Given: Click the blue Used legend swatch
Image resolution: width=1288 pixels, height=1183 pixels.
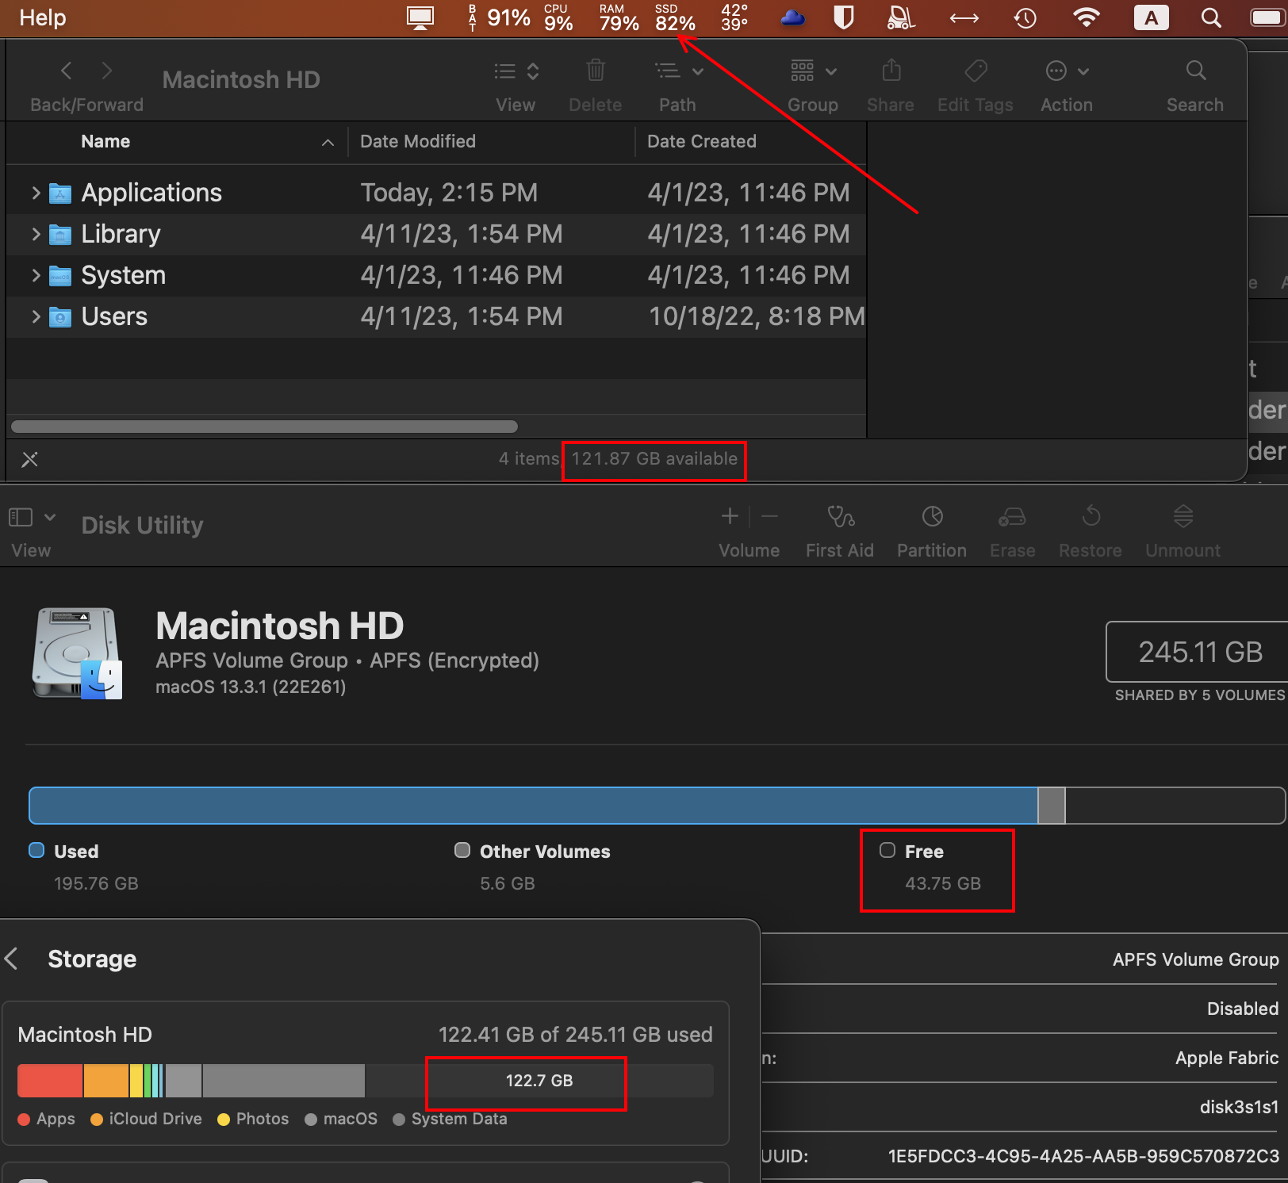Looking at the screenshot, I should [x=36, y=850].
